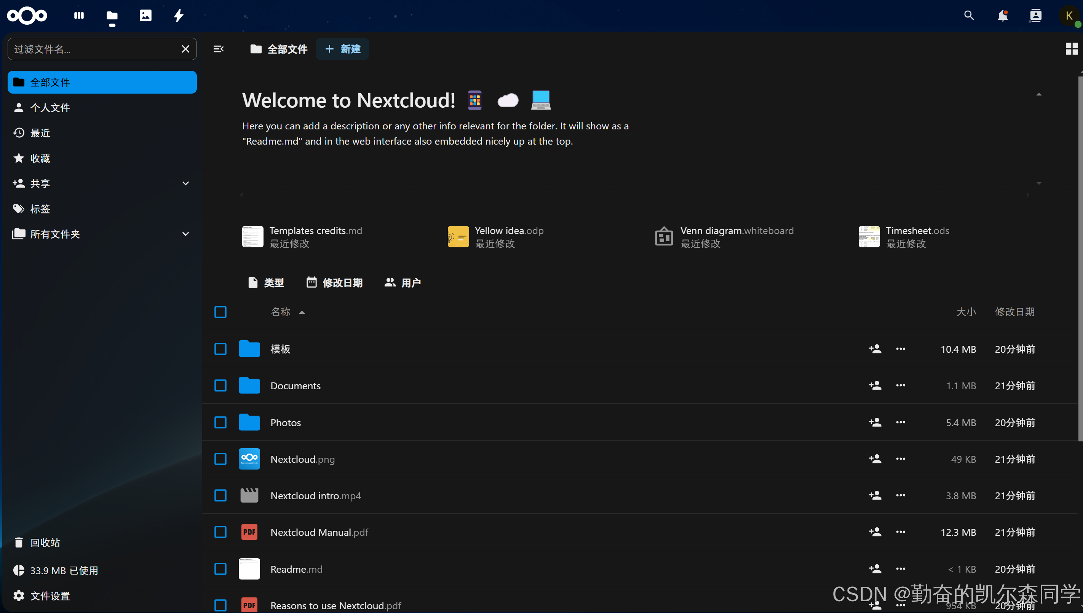Open the 修改日期 filter dropdown

click(334, 282)
